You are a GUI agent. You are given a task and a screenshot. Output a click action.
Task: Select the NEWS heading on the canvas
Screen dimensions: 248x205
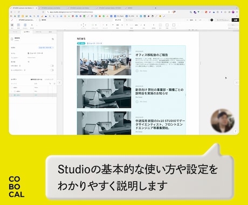(x=81, y=39)
